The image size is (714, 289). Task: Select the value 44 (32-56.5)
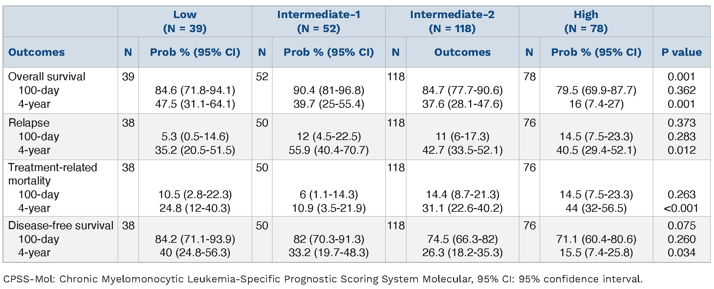(596, 208)
